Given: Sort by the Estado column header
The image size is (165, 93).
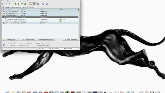Looking at the screenshot, I should 69,10.
